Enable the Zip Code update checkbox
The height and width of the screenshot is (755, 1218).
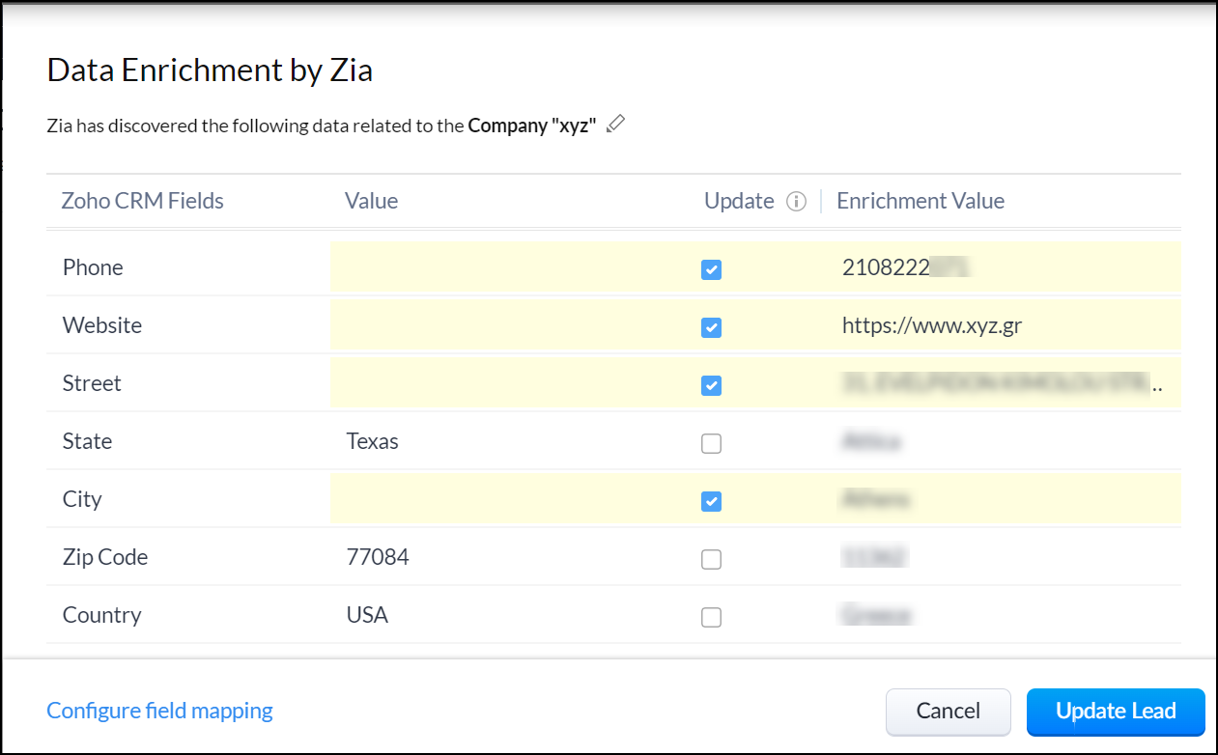[x=711, y=559]
